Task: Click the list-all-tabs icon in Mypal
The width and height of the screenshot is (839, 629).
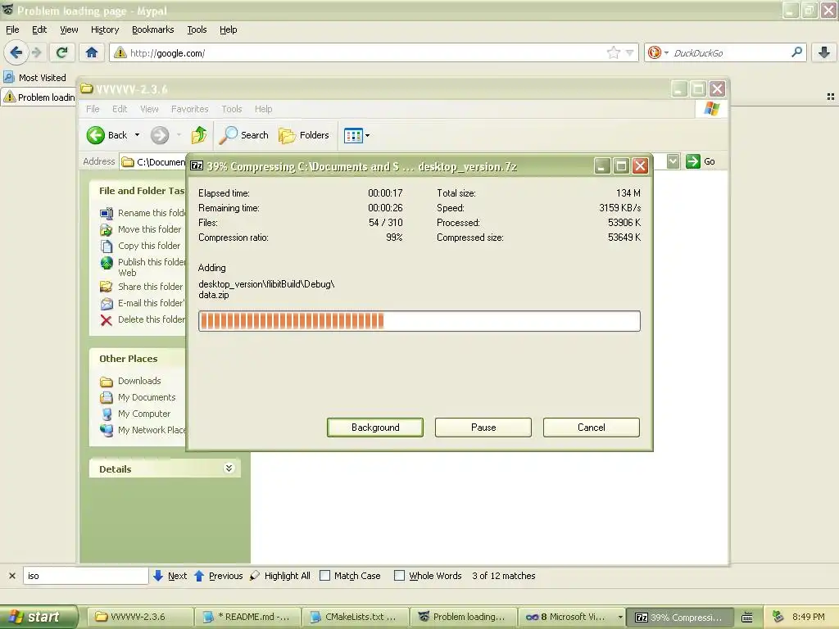Action: click(x=831, y=97)
